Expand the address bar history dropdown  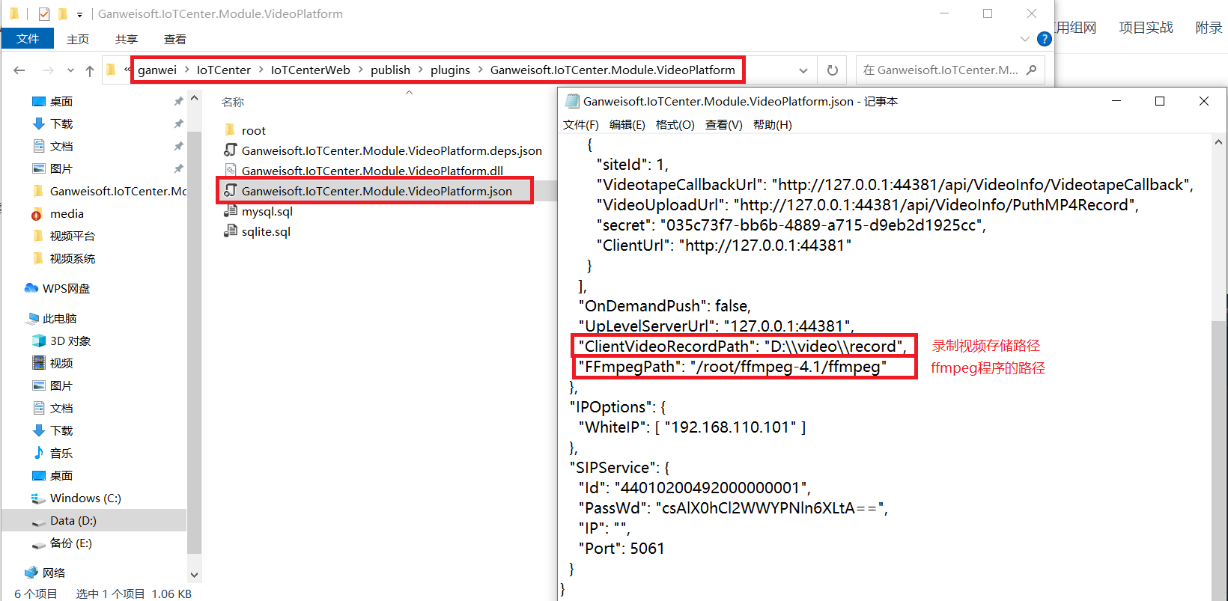pos(803,70)
